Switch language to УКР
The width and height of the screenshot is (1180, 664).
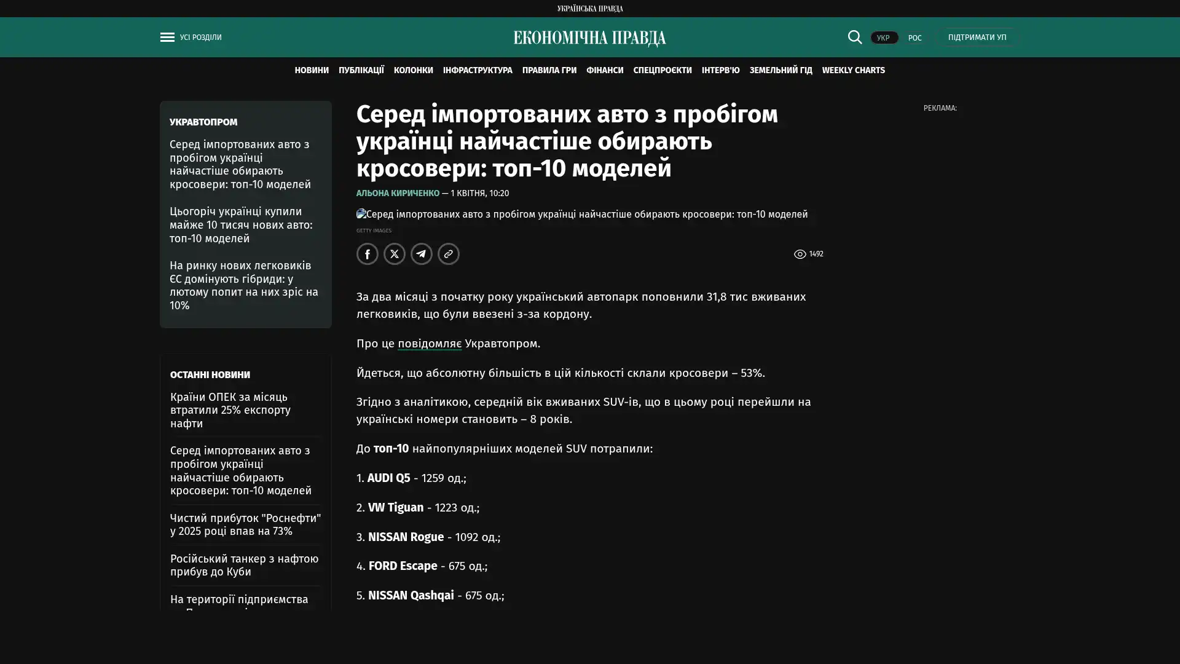883,38
